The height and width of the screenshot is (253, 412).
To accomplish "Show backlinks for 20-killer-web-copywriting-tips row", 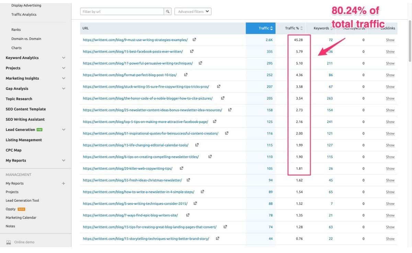I will (x=390, y=168).
